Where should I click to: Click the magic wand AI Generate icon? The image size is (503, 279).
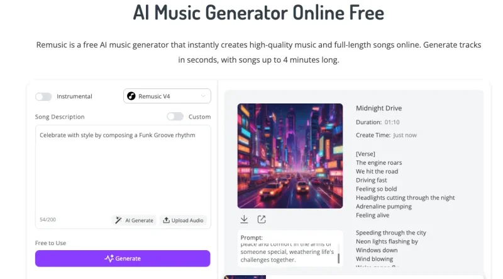(118, 220)
